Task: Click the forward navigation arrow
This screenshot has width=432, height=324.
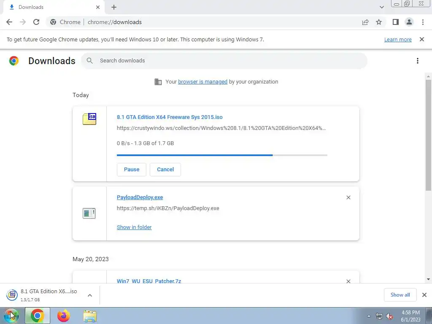Action: click(x=23, y=22)
